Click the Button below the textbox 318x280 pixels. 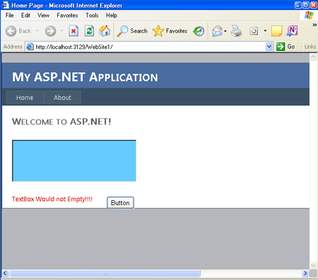[x=120, y=203]
